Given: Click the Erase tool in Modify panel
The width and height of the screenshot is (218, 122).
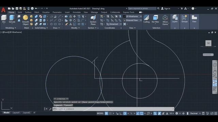Looking at the screenshot, I should pyautogui.click(x=66, y=24).
